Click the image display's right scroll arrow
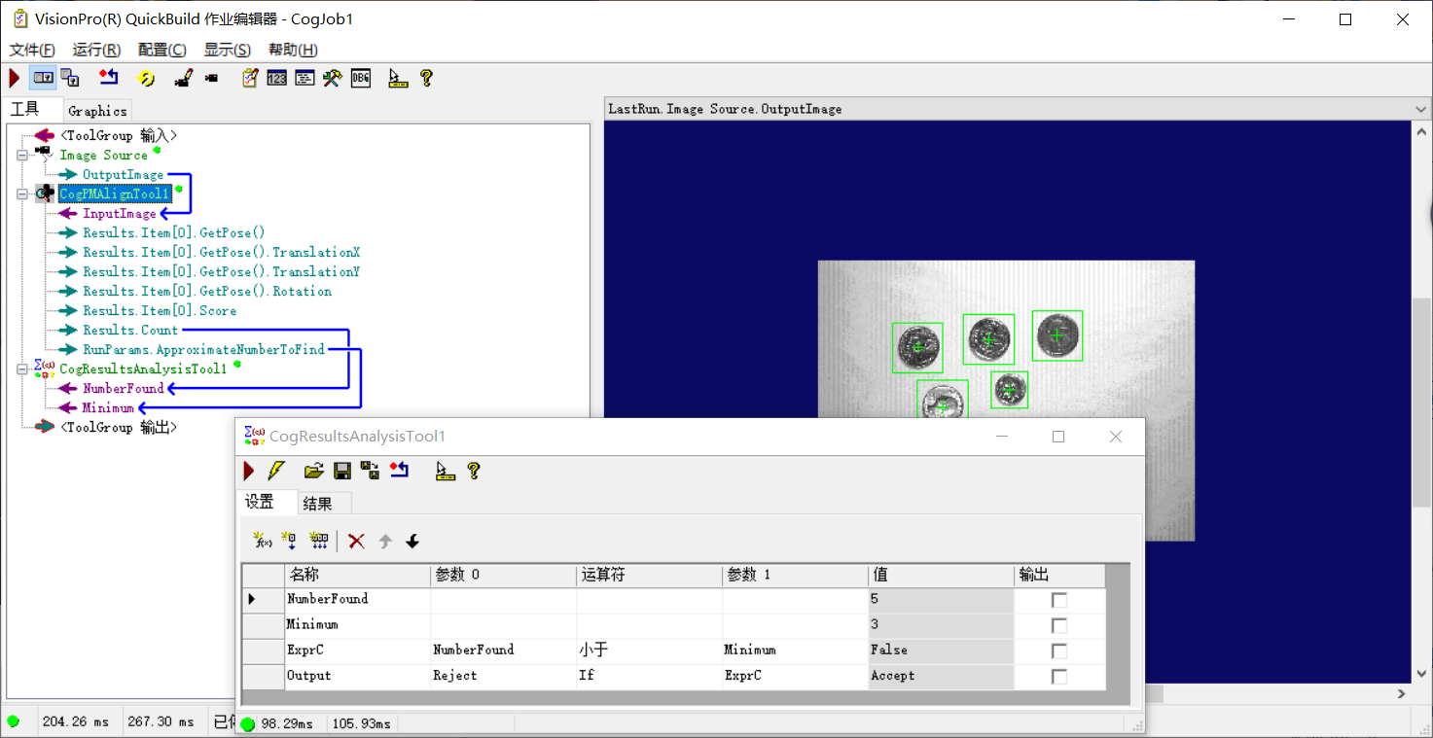The height and width of the screenshot is (738, 1433). [1402, 694]
